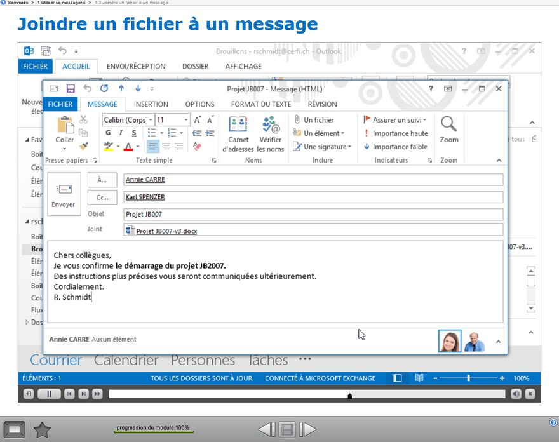Screen dimensions: 559x442
Task: Click the Envoyer button to send message
Action: point(64,194)
